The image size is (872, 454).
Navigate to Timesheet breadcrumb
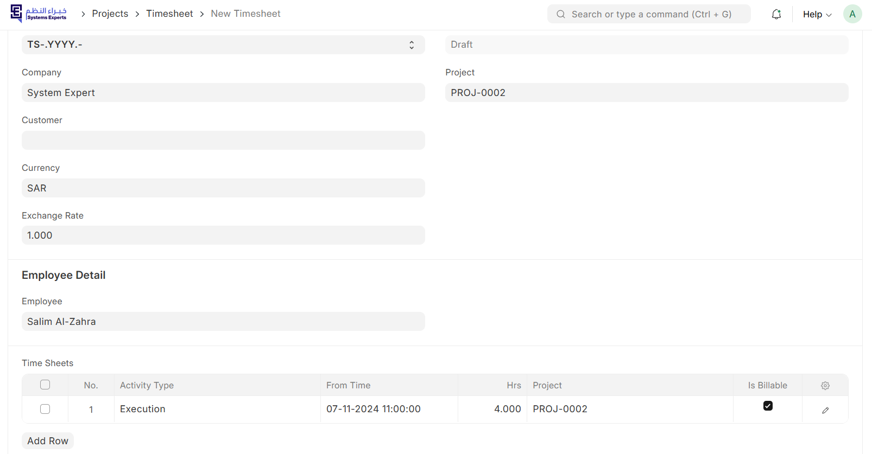click(169, 14)
